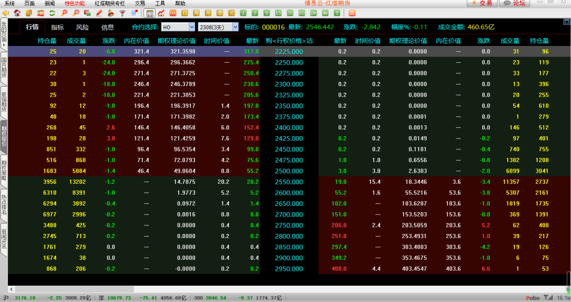Switch to the 60-minute period icon
The image size is (571, 302).
[x=301, y=13]
